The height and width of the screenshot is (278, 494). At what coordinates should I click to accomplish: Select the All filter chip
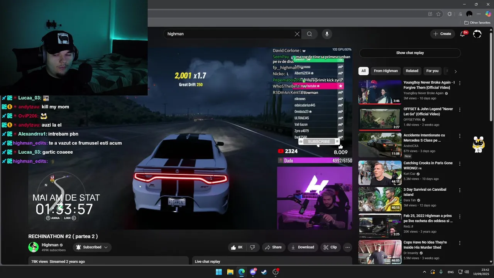click(x=364, y=71)
